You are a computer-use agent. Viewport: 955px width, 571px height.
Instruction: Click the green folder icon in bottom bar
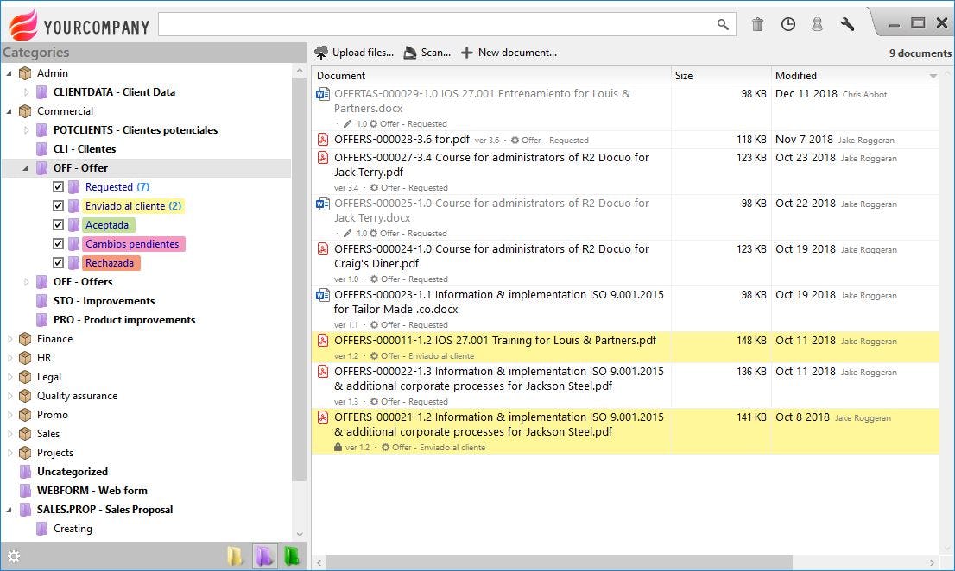pyautogui.click(x=291, y=556)
